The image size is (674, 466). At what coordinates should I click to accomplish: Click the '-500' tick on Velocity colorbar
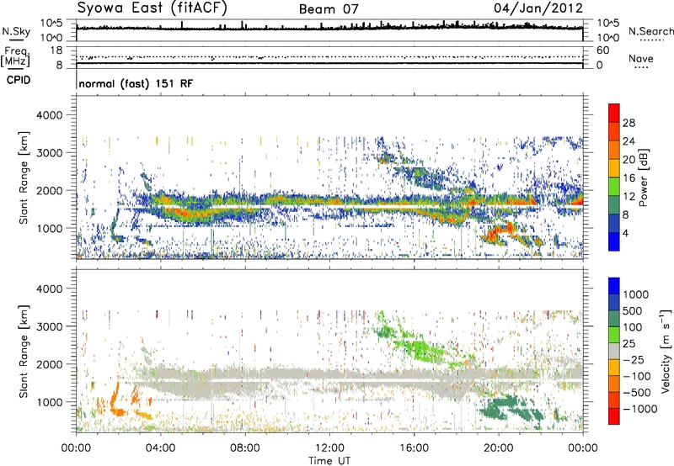[x=637, y=393]
